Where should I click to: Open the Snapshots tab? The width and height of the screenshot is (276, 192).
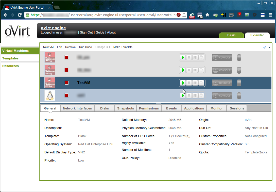pyautogui.click(x=125, y=108)
